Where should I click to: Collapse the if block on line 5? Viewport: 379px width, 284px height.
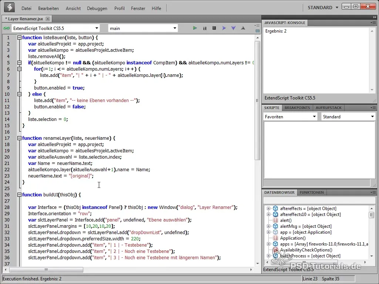click(19, 62)
